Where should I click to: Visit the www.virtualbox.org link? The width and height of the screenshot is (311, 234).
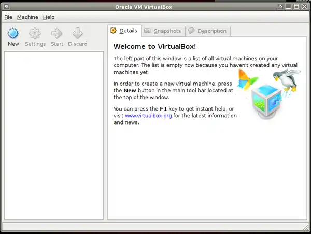tap(148, 116)
